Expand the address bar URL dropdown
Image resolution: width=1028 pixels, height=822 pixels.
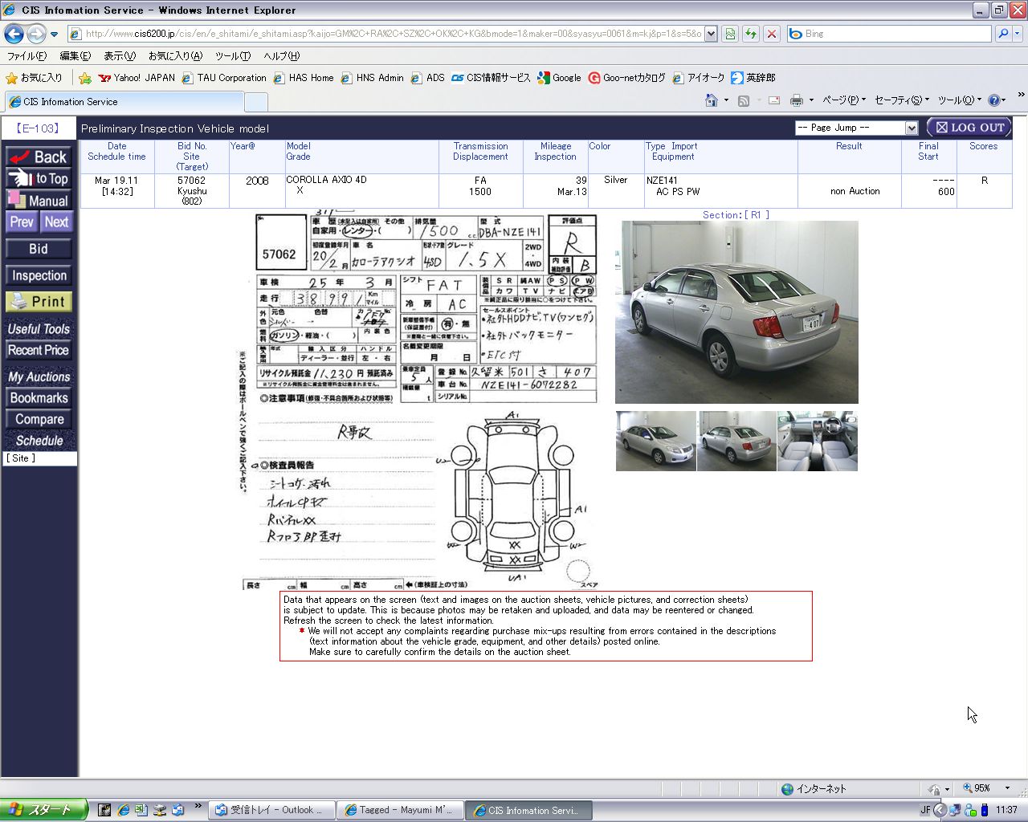[711, 34]
